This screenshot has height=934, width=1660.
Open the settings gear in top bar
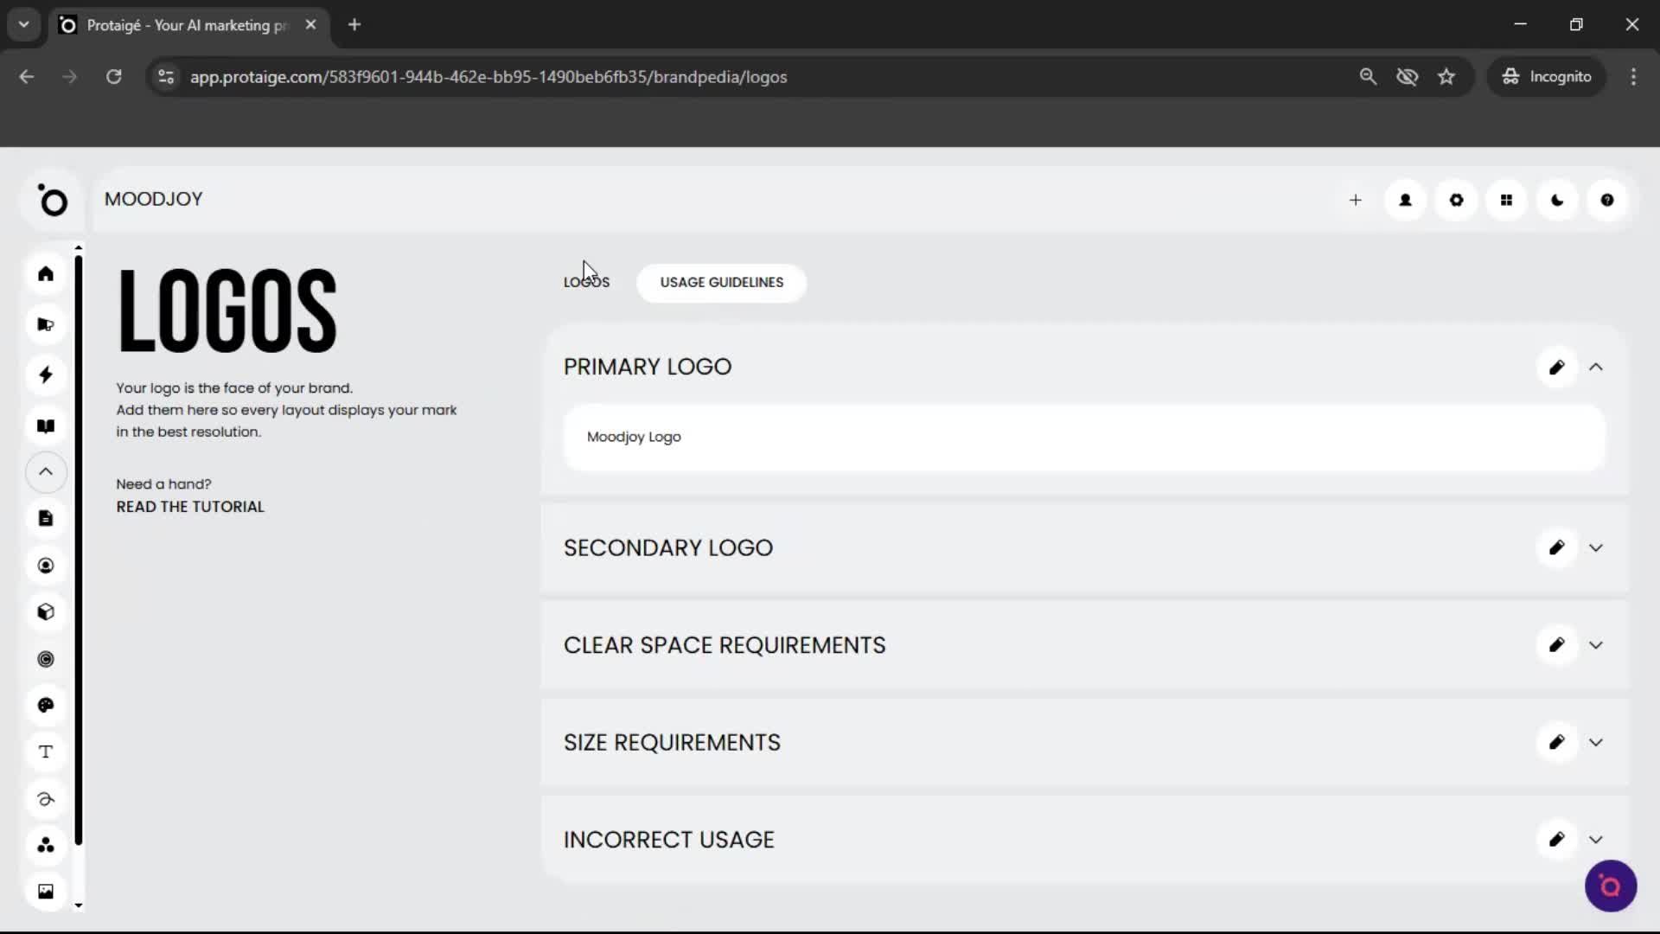pyautogui.click(x=1457, y=200)
